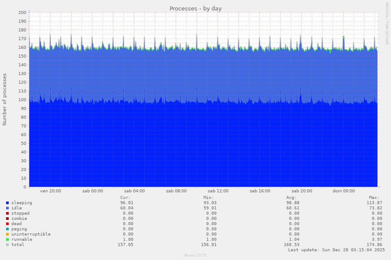Click the paging legend teal swatch
The width and height of the screenshot is (391, 260).
pos(7,229)
